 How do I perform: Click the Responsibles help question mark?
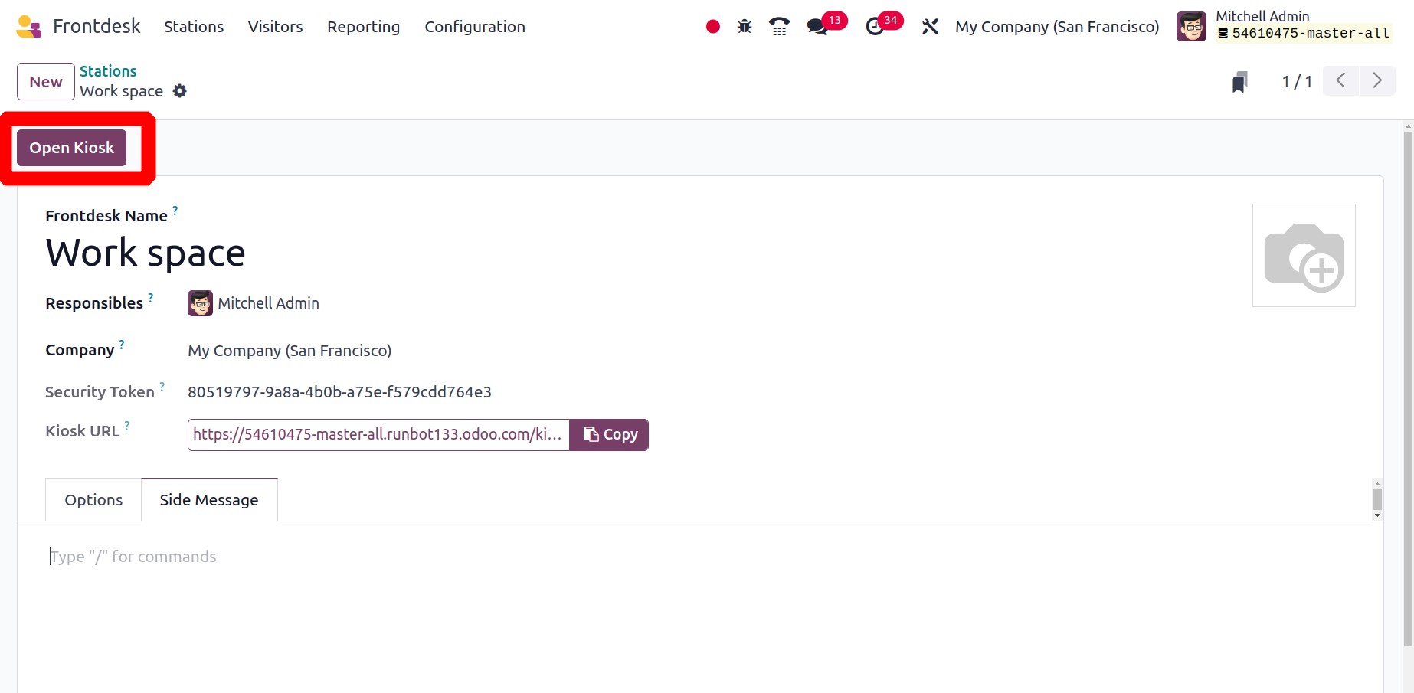(151, 297)
